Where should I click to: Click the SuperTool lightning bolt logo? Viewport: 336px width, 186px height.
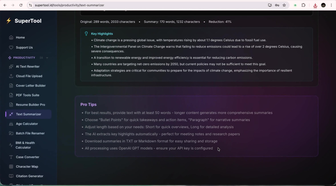(9, 21)
